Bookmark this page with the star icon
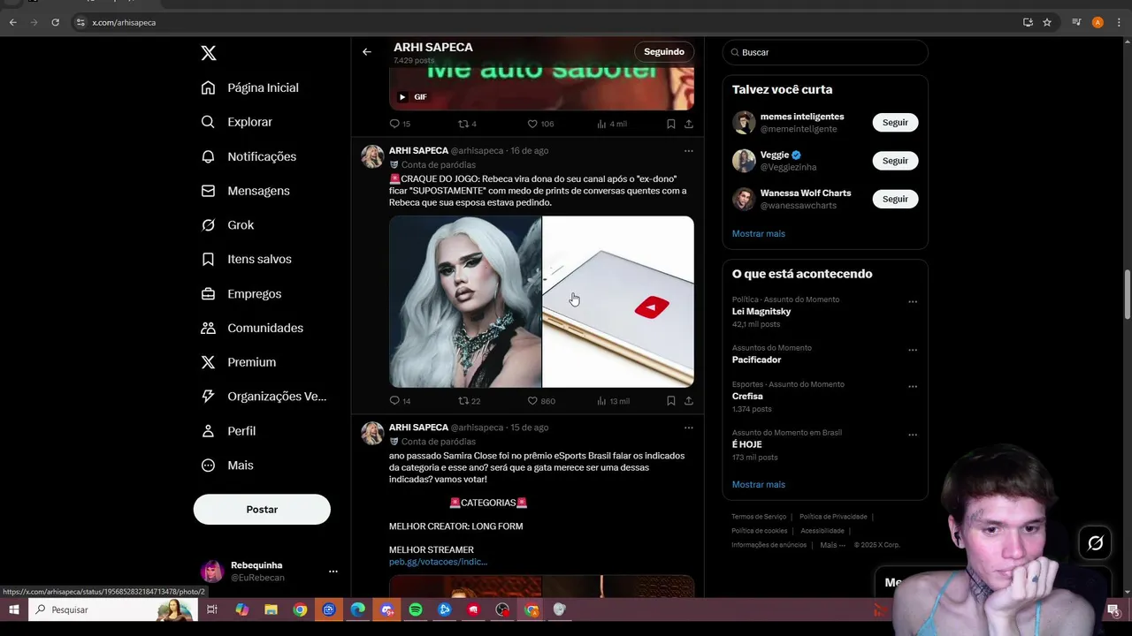 [1047, 22]
